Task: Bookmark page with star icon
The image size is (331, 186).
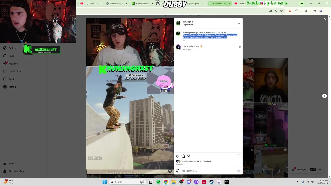Action: click(x=281, y=11)
